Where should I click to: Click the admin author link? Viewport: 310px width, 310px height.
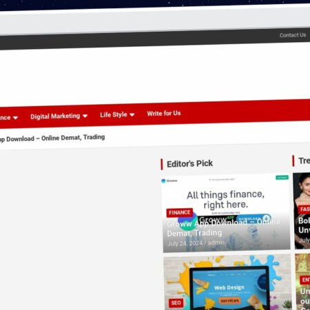pyautogui.click(x=216, y=242)
